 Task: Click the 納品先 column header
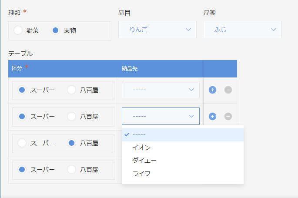pyautogui.click(x=130, y=69)
